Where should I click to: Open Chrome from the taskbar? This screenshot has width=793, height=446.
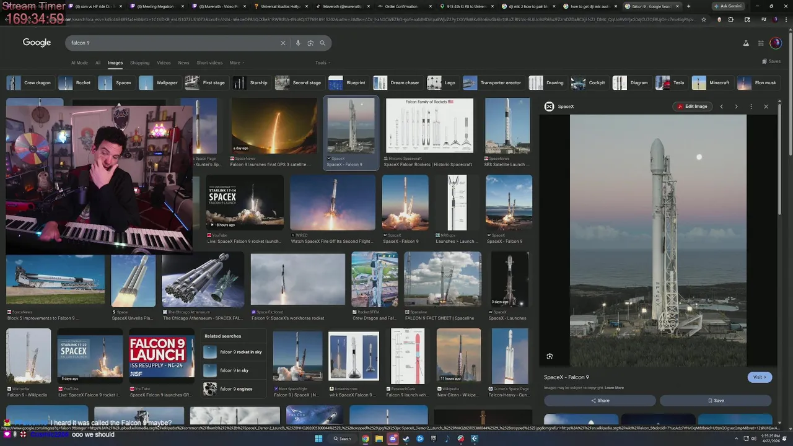tap(366, 439)
